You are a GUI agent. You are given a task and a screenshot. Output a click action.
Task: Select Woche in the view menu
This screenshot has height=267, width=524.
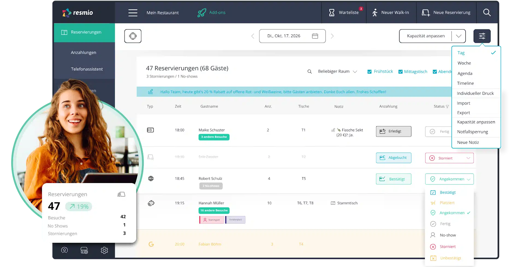click(x=464, y=63)
